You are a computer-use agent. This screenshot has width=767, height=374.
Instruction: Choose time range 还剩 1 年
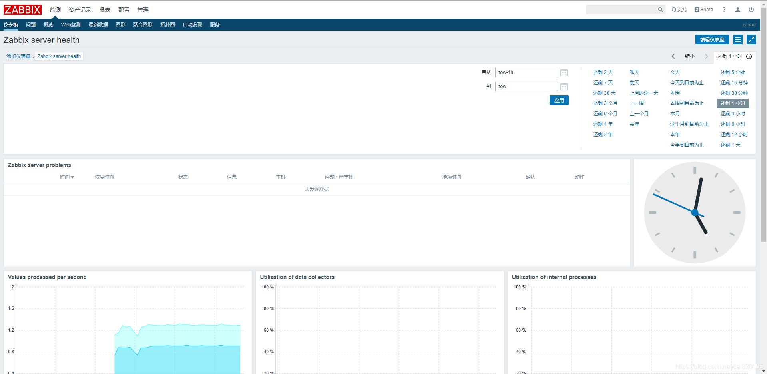(x=603, y=124)
